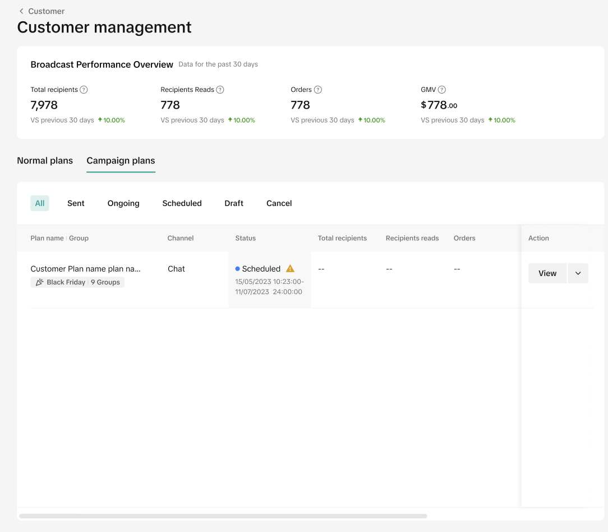Filter plans by All
608x532 pixels.
[40, 203]
